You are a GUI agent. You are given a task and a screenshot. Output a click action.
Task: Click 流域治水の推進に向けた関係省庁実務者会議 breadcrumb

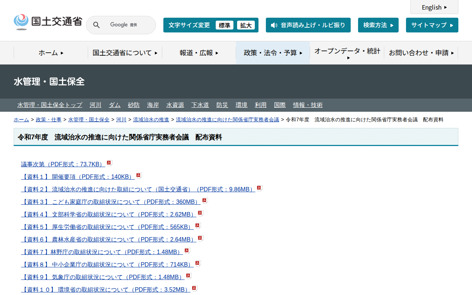pyautogui.click(x=228, y=119)
